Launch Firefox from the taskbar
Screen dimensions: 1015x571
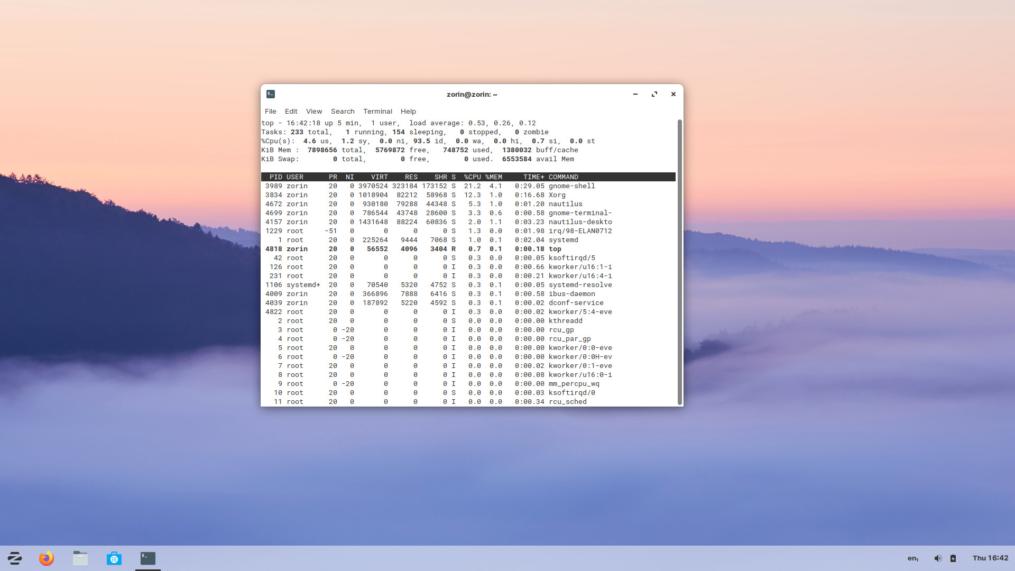click(x=47, y=558)
